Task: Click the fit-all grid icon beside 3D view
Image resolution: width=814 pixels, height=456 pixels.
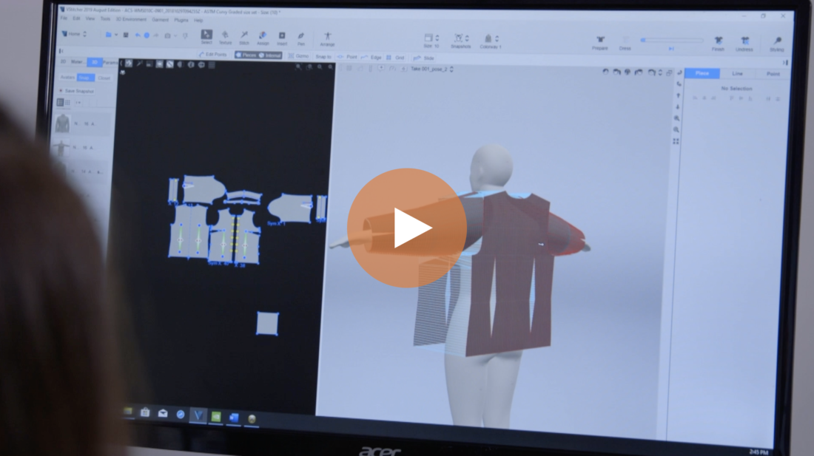Action: point(676,141)
